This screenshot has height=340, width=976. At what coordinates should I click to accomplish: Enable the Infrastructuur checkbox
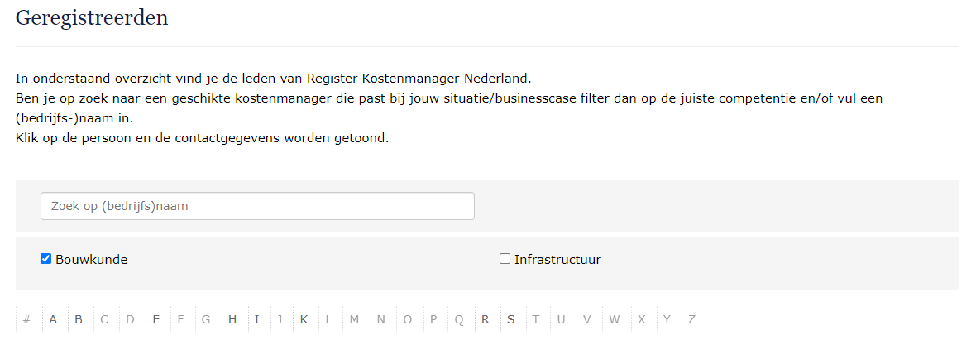point(505,259)
